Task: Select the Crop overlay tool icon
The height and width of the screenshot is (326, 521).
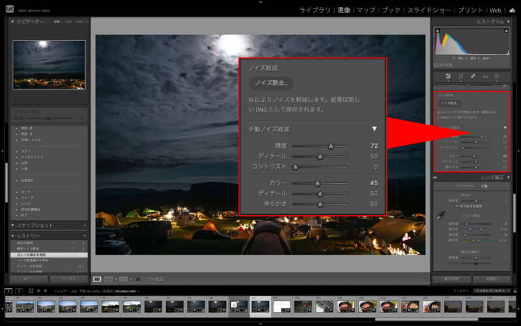Action: (461, 76)
